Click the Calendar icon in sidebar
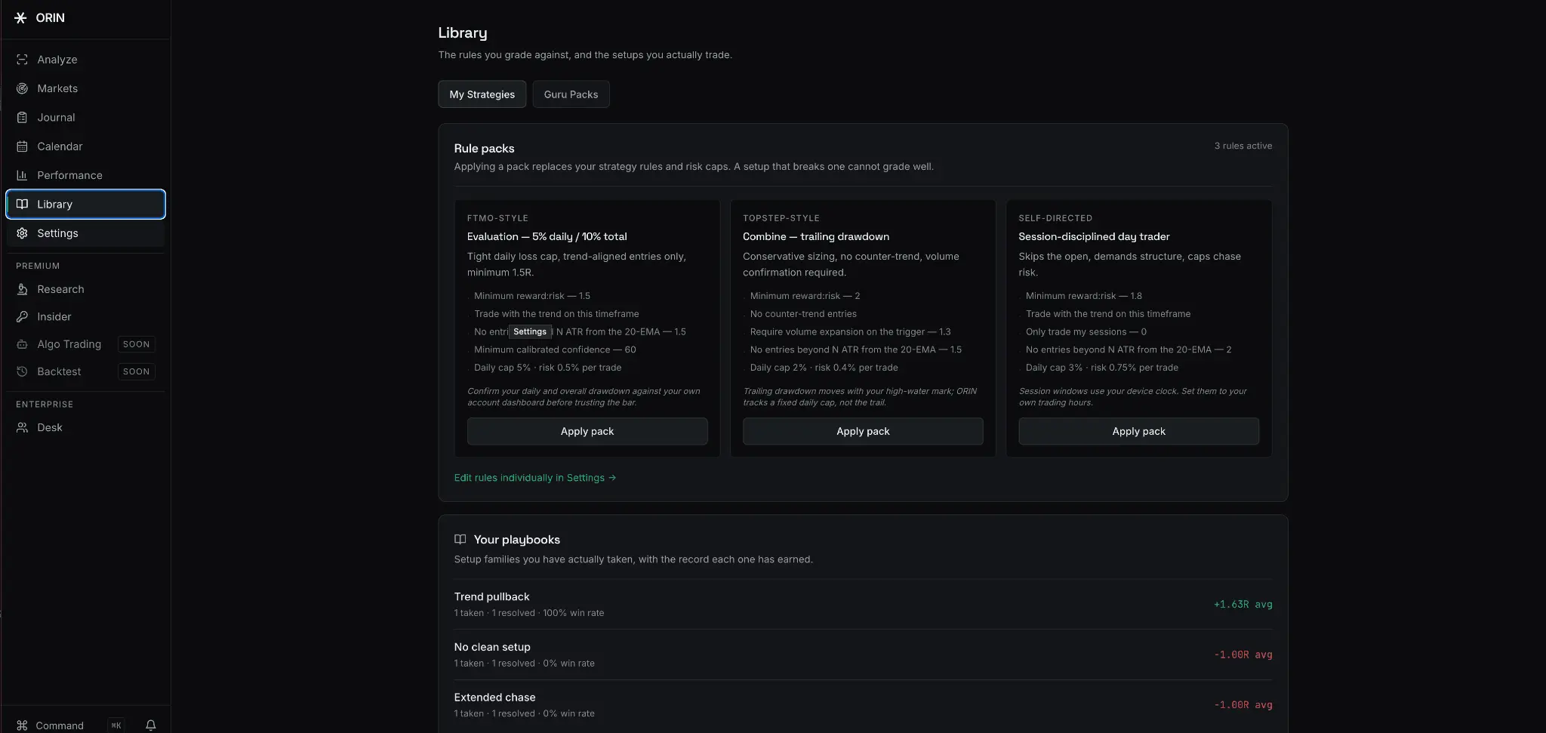This screenshot has height=733, width=1546. point(22,146)
